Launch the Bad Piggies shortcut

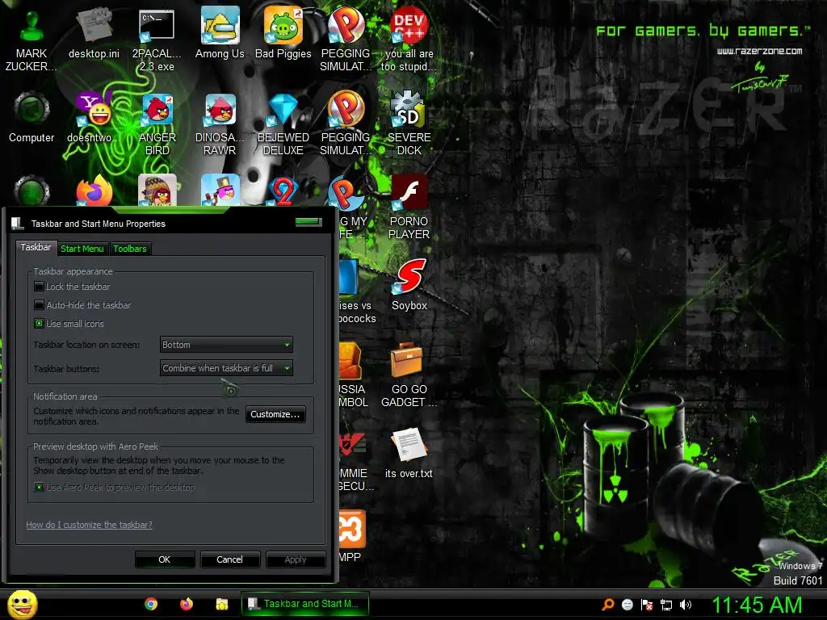[x=283, y=34]
